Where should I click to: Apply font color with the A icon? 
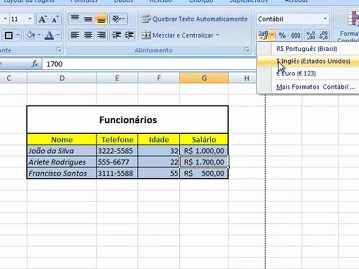(x=49, y=35)
